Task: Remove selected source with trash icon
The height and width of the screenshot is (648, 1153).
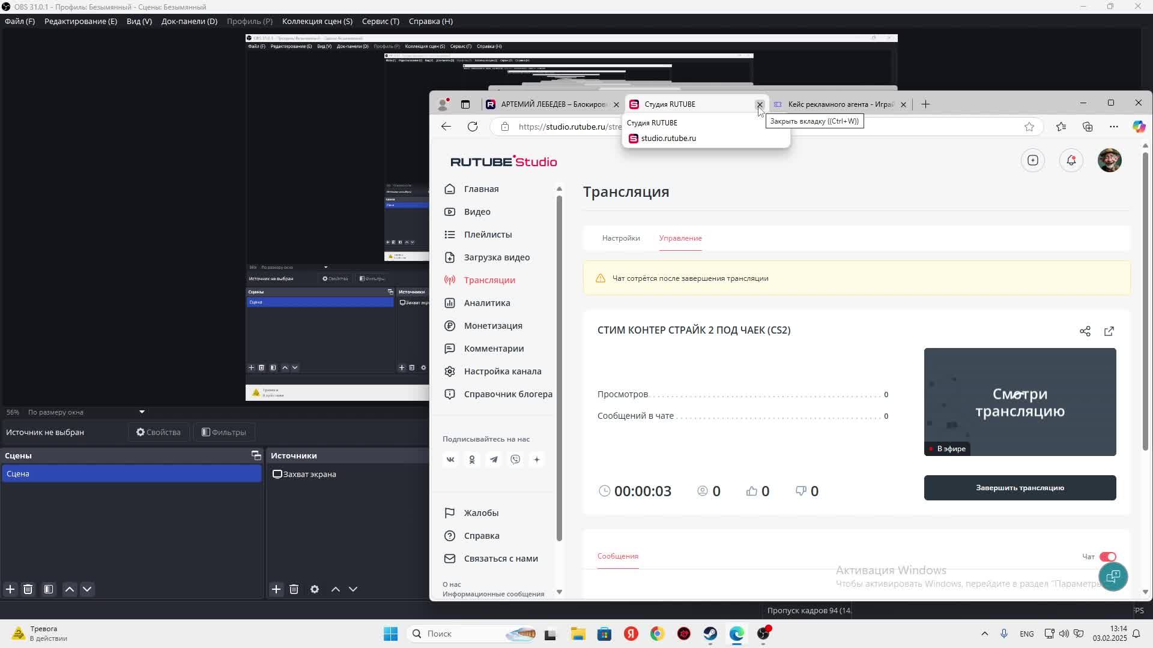Action: (x=294, y=589)
